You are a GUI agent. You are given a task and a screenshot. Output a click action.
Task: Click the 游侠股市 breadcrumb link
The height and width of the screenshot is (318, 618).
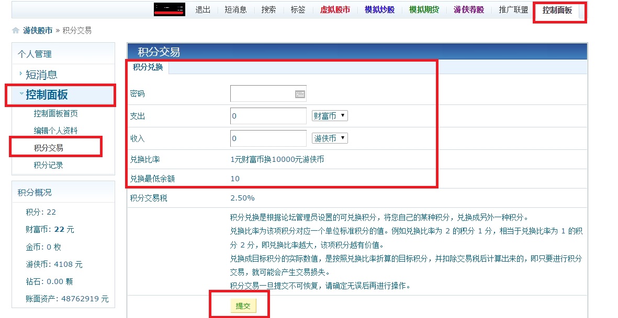click(38, 31)
